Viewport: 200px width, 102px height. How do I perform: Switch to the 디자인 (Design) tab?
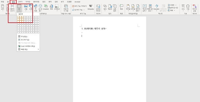pyautogui.click(x=28, y=2)
